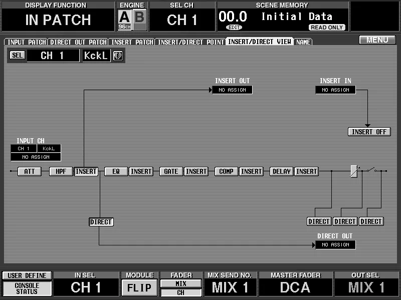
Task: Toggle the INSERT point after DELAY
Action: [x=306, y=171]
